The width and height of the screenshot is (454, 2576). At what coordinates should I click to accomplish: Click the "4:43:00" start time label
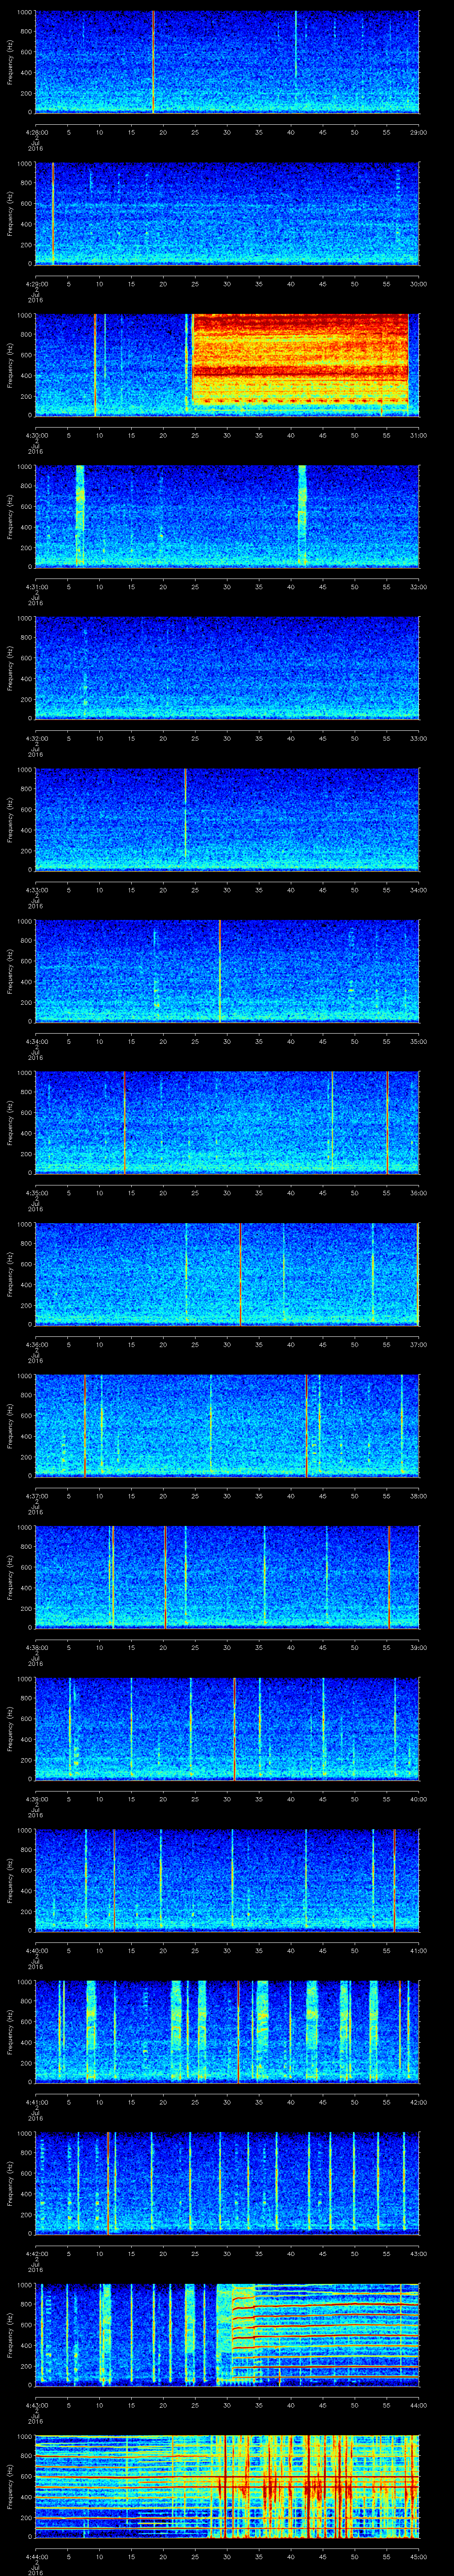click(x=37, y=2405)
